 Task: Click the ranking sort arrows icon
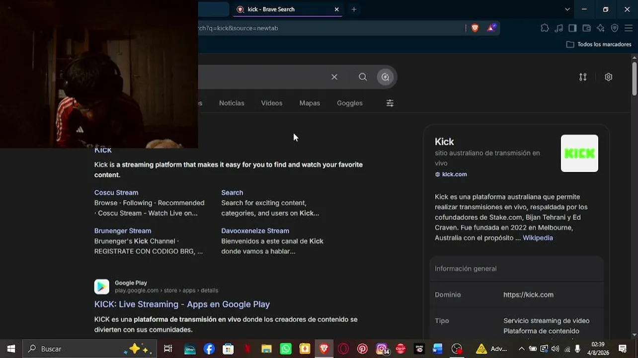583,77
